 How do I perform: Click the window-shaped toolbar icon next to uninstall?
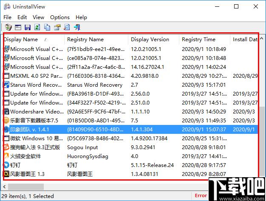[18, 28]
